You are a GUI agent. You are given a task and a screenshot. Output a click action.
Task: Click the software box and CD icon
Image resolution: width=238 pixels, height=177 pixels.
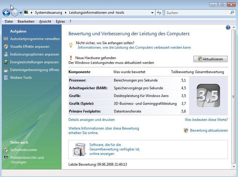click(x=79, y=150)
